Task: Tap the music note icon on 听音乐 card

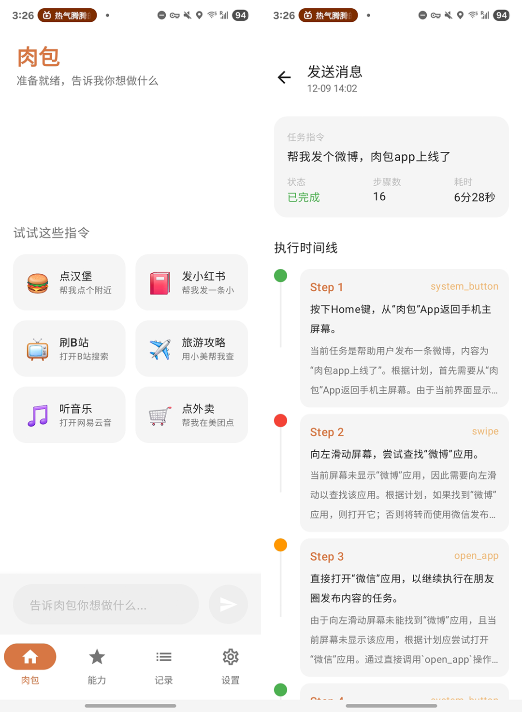Action: click(x=38, y=415)
